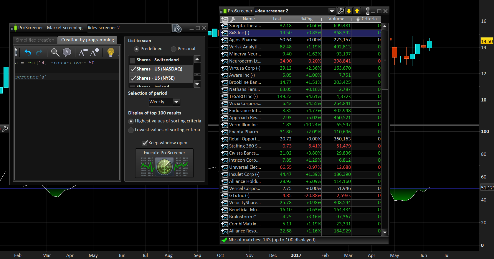Click the Execute ProScreener button

(164, 163)
